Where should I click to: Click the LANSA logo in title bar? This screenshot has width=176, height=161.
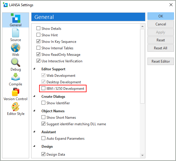[x=5, y=5]
